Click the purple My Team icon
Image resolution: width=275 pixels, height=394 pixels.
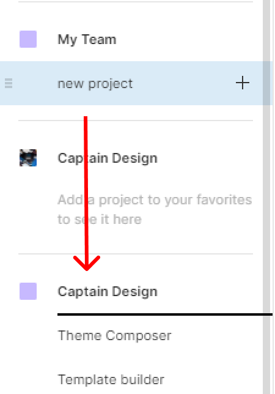28,39
